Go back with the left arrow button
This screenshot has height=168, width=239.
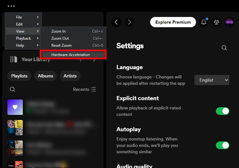pos(116,22)
